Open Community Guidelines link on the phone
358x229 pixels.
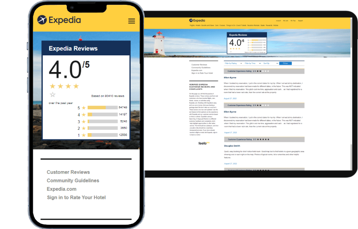73,180
